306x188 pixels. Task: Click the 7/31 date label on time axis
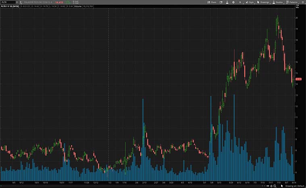tap(279, 182)
